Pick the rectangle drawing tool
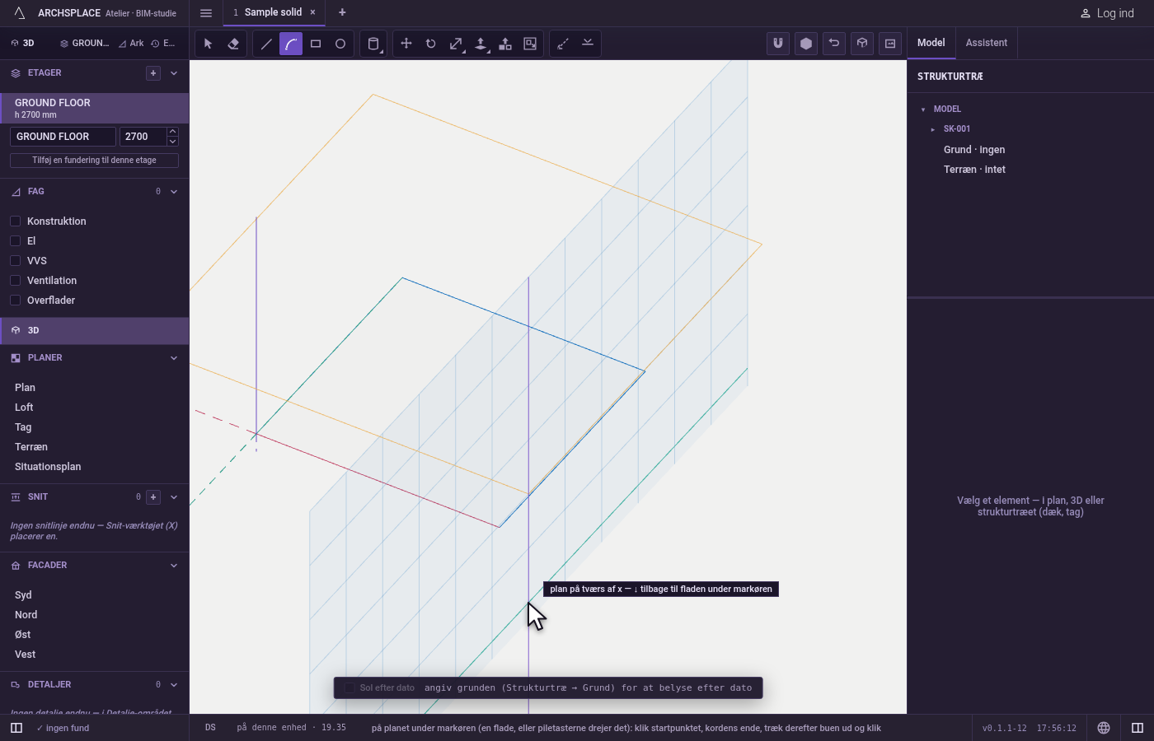 click(316, 44)
